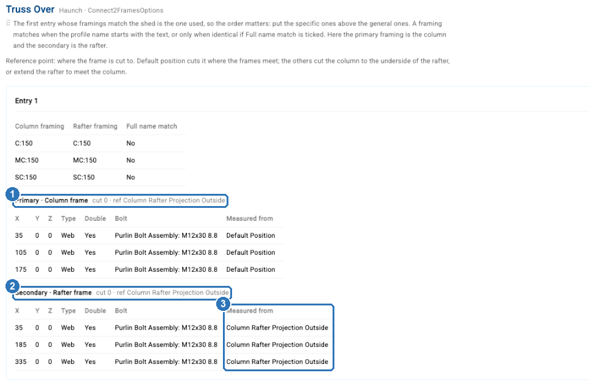Select the "Yes" double value in the X 185 row
Viewport: 589px width, 381px height.
tap(90, 344)
